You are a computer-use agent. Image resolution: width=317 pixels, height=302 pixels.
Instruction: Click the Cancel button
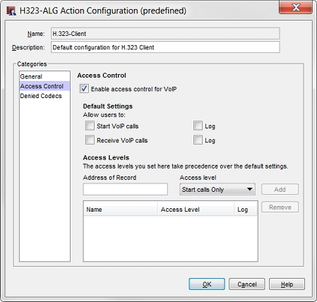click(247, 284)
